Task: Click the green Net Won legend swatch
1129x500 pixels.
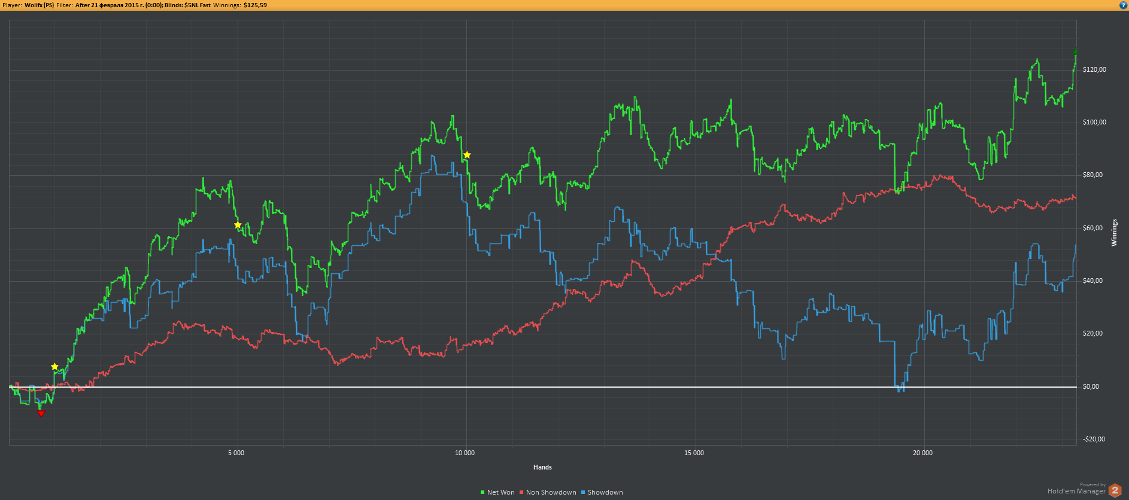Action: 482,492
